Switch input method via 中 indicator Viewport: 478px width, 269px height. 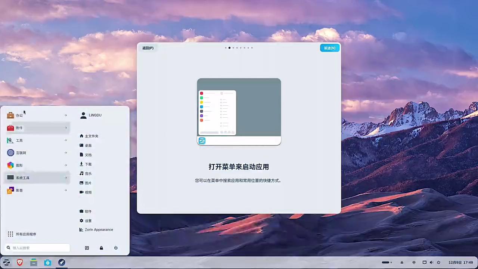tap(414, 263)
